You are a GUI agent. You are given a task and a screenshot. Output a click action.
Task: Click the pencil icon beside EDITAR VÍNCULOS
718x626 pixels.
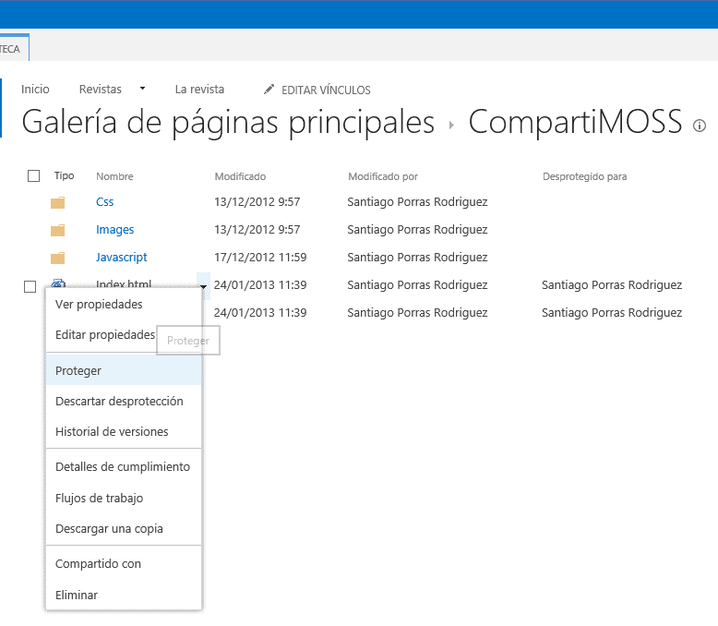[x=269, y=89]
